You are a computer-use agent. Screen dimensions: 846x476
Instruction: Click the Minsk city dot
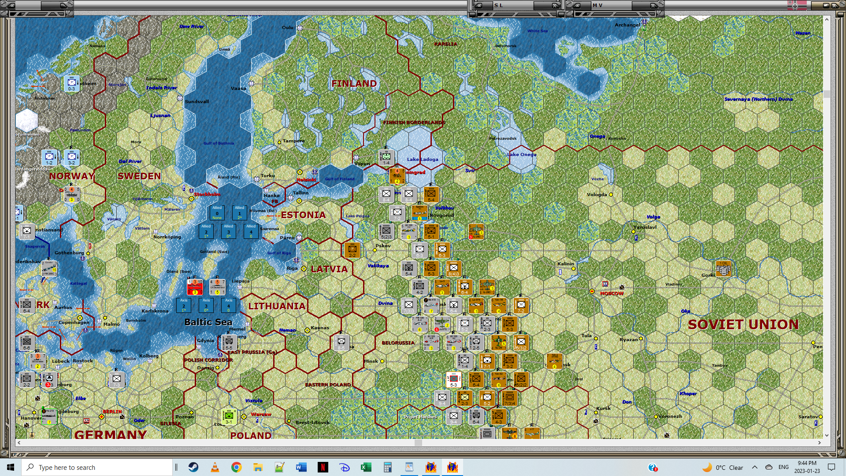(382, 361)
